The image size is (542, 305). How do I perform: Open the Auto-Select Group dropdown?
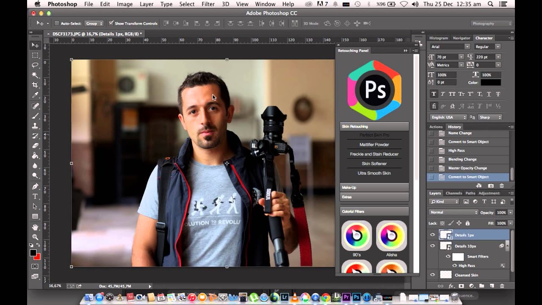(x=94, y=23)
